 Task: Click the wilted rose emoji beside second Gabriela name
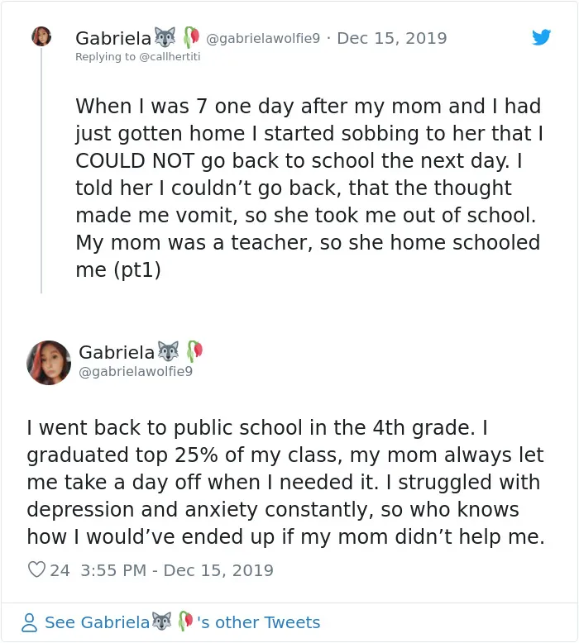195,351
